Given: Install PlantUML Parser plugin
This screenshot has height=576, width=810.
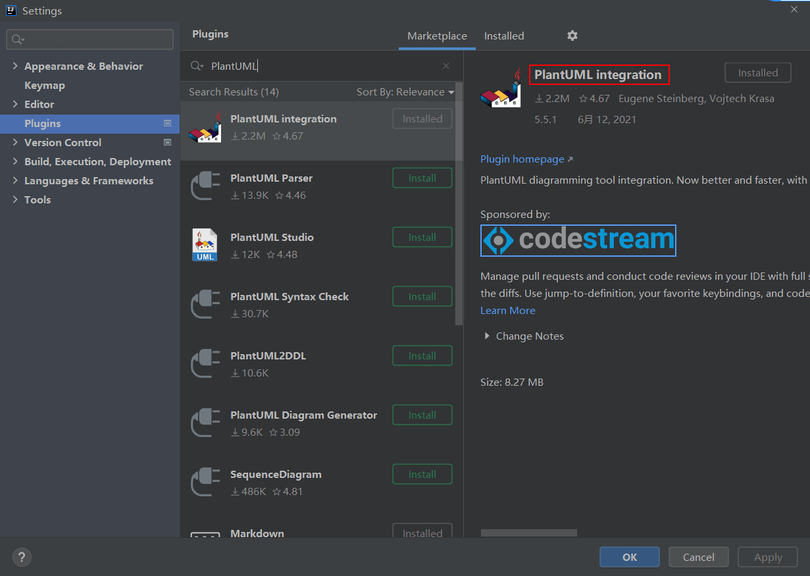Looking at the screenshot, I should (422, 178).
